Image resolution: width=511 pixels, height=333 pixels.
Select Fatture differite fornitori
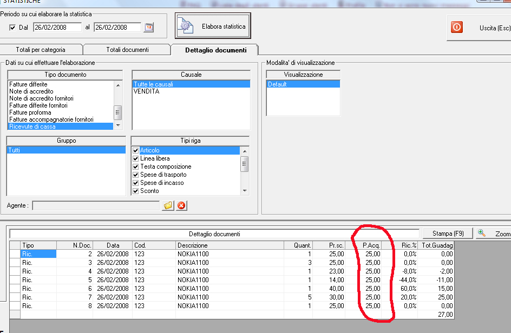point(60,105)
